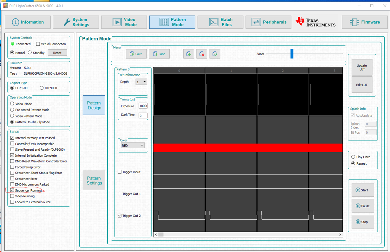The width and height of the screenshot is (390, 252).
Task: Toggle the Trigger Out 2 checkbox
Action: [x=120, y=216]
